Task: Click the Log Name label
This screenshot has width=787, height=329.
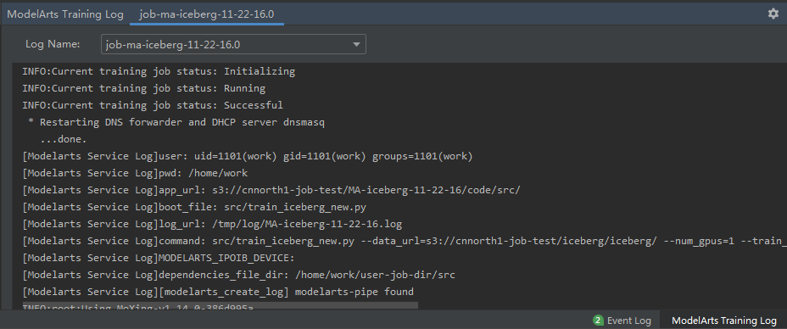Action: [53, 44]
